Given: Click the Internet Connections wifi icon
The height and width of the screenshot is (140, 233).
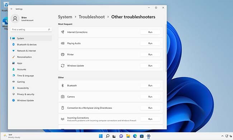Looking at the screenshot, I should tap(63, 32).
